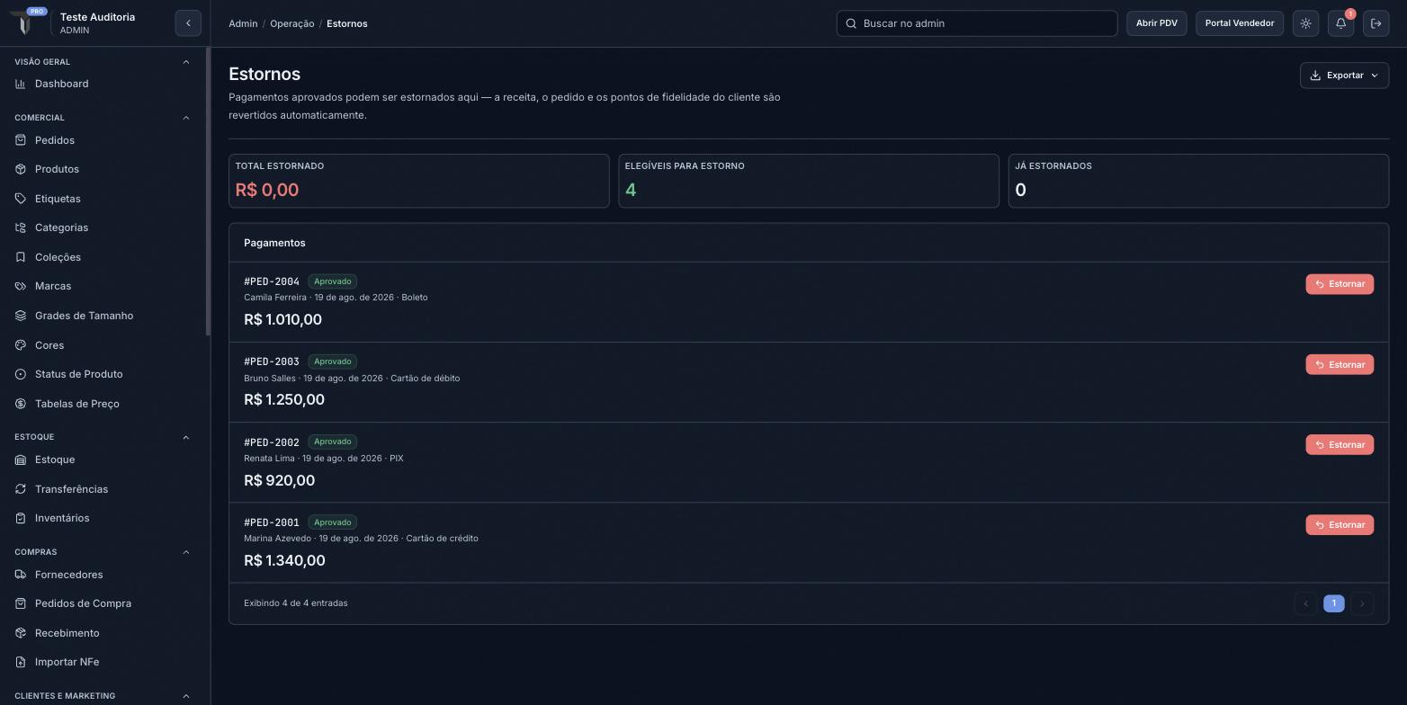Click the Estoque warehouse icon
Screen dimensions: 1407x705
tap(21, 460)
